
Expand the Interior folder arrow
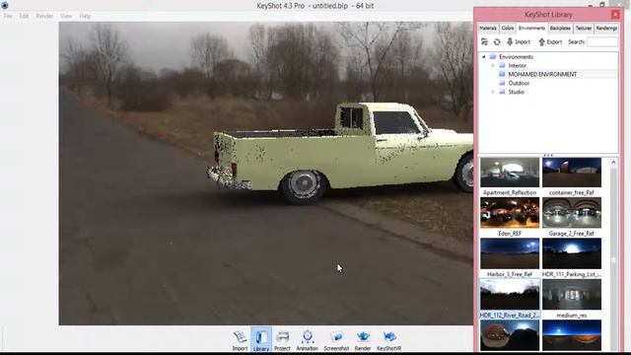pyautogui.click(x=493, y=66)
